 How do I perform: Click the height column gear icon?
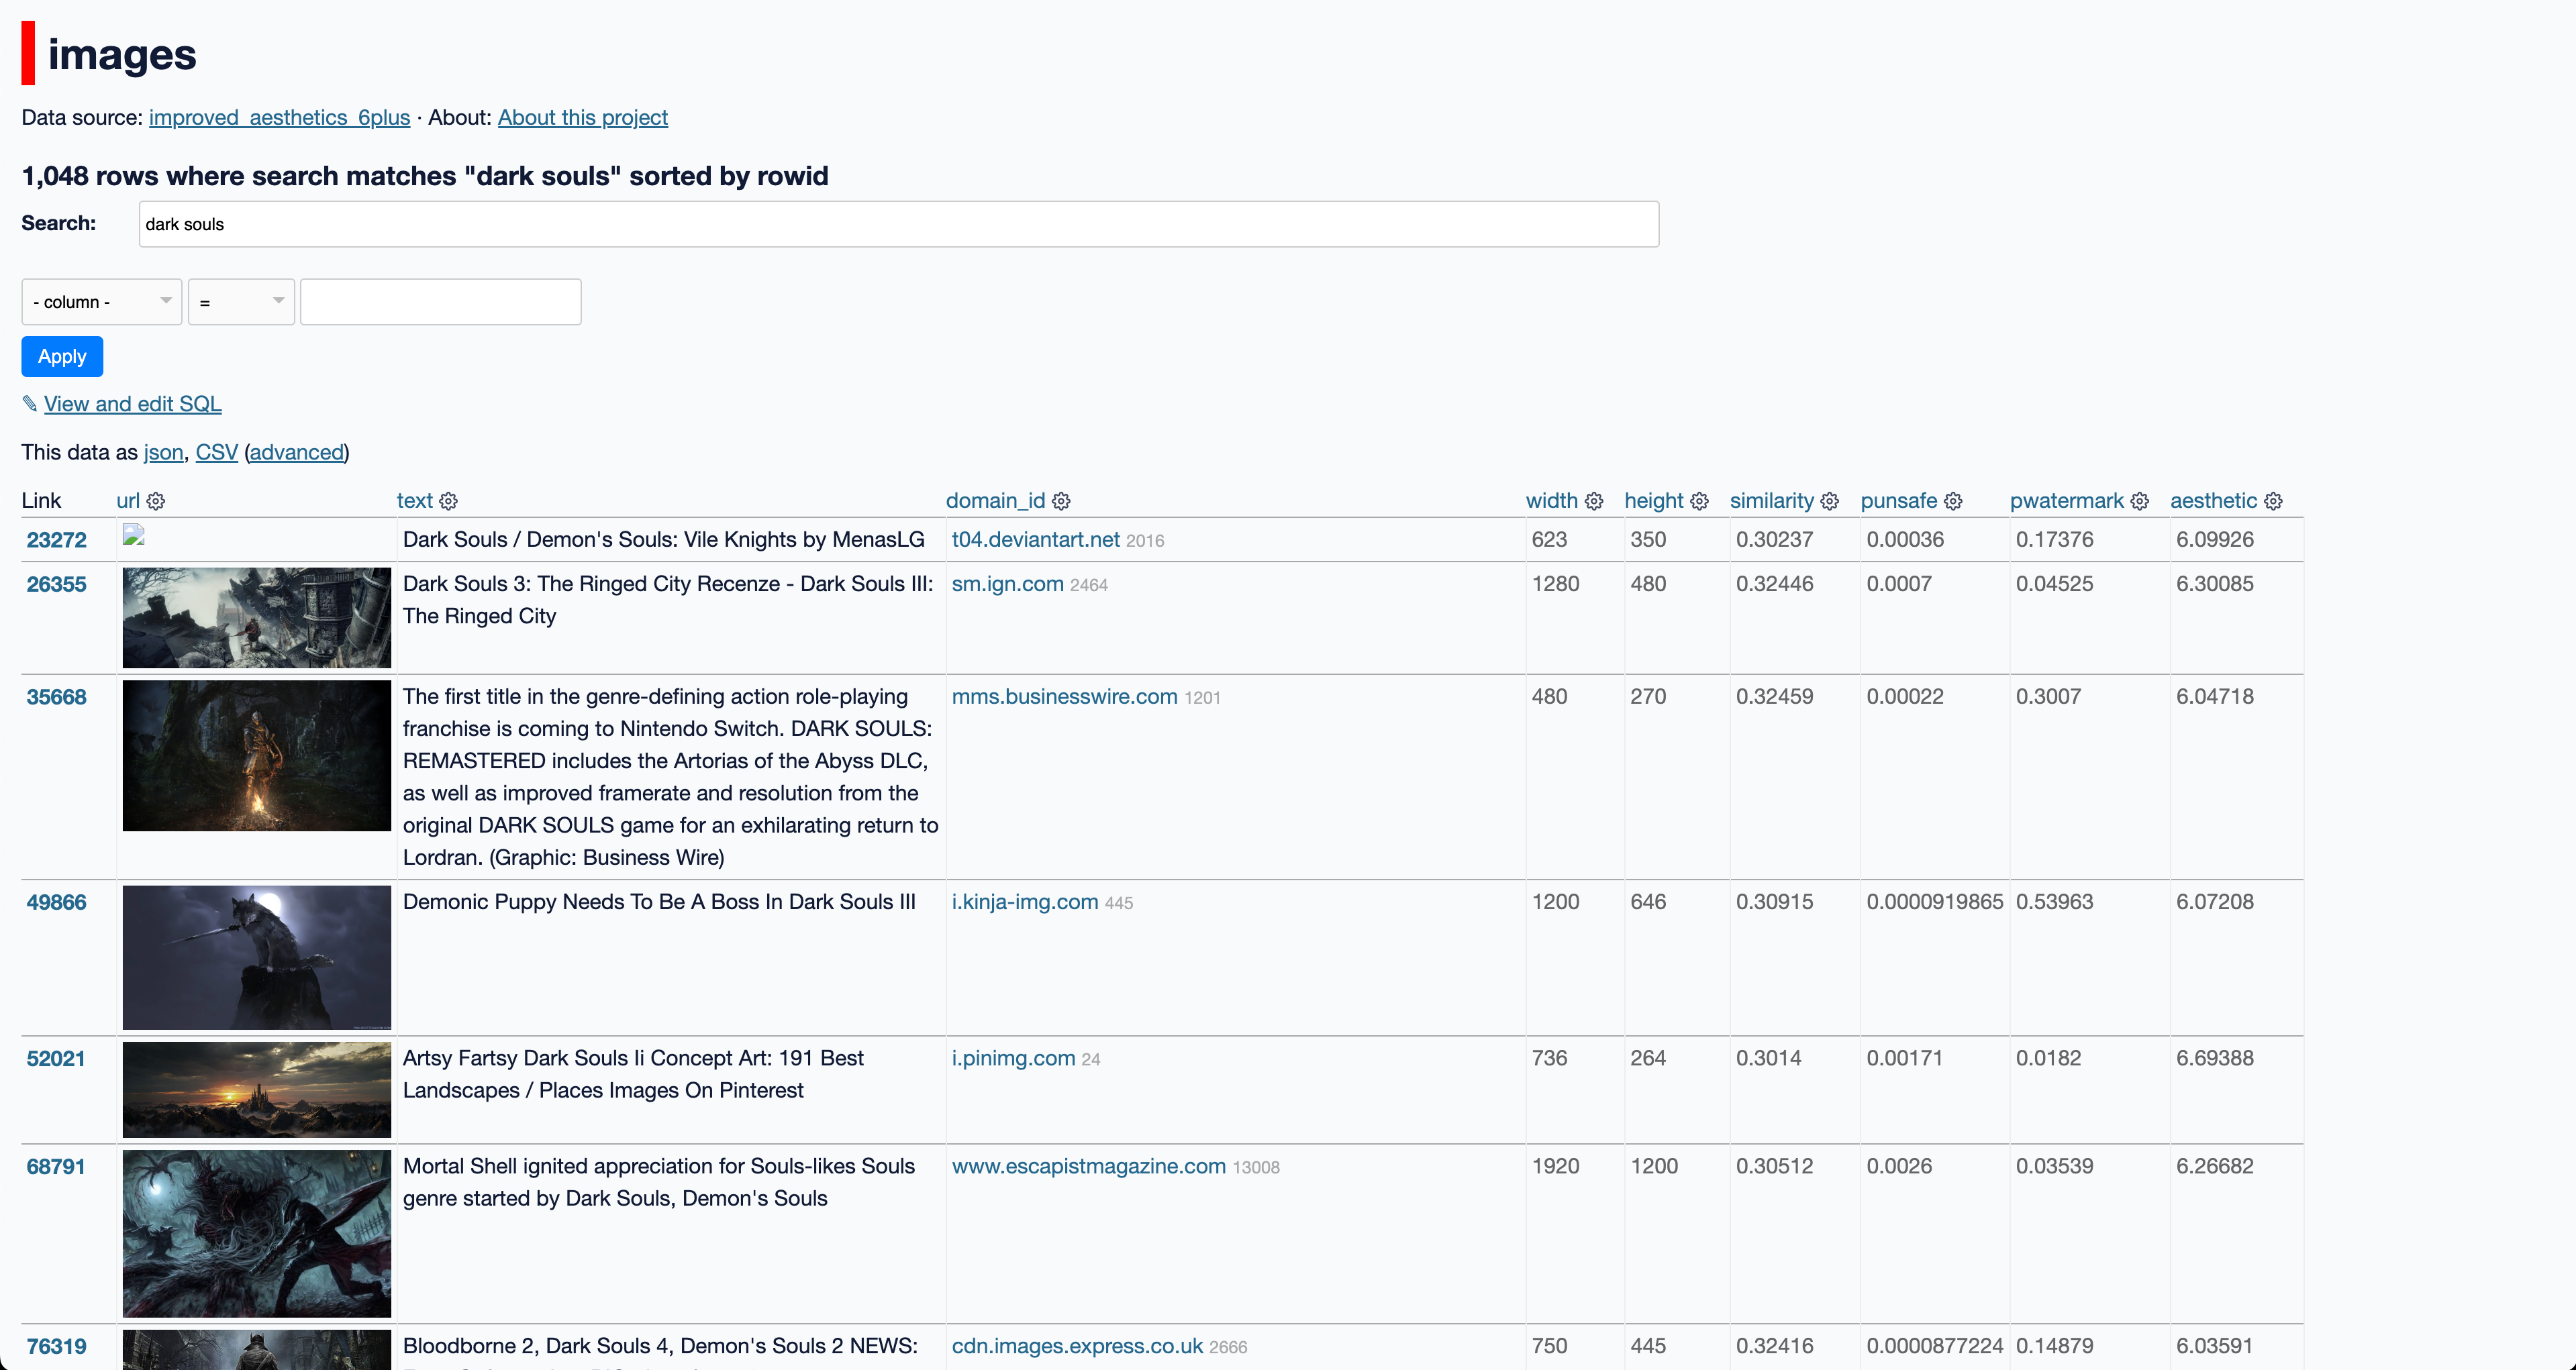click(x=1699, y=500)
